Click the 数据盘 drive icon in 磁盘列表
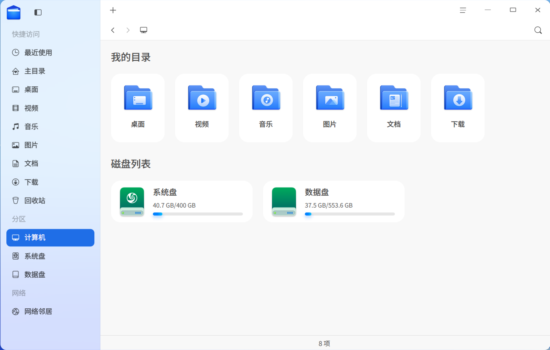550x350 pixels. coord(284,202)
